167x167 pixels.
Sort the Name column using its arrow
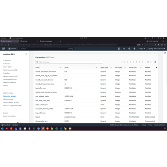click(x=60, y=67)
